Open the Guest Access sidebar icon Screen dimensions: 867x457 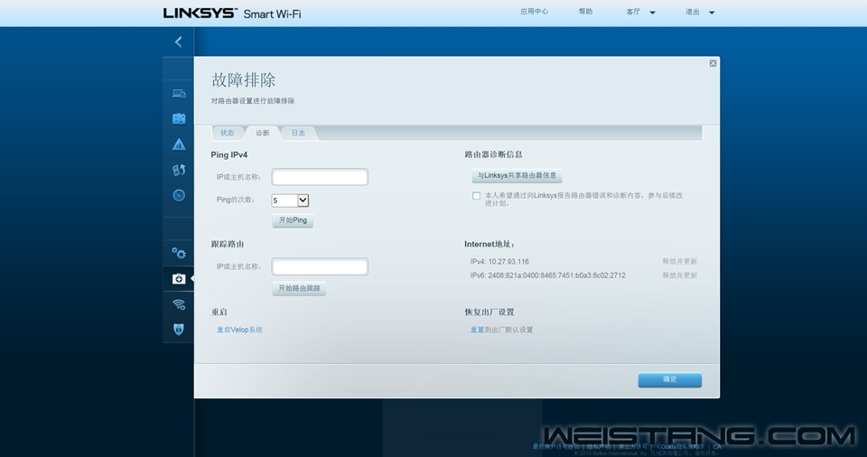coord(179,118)
